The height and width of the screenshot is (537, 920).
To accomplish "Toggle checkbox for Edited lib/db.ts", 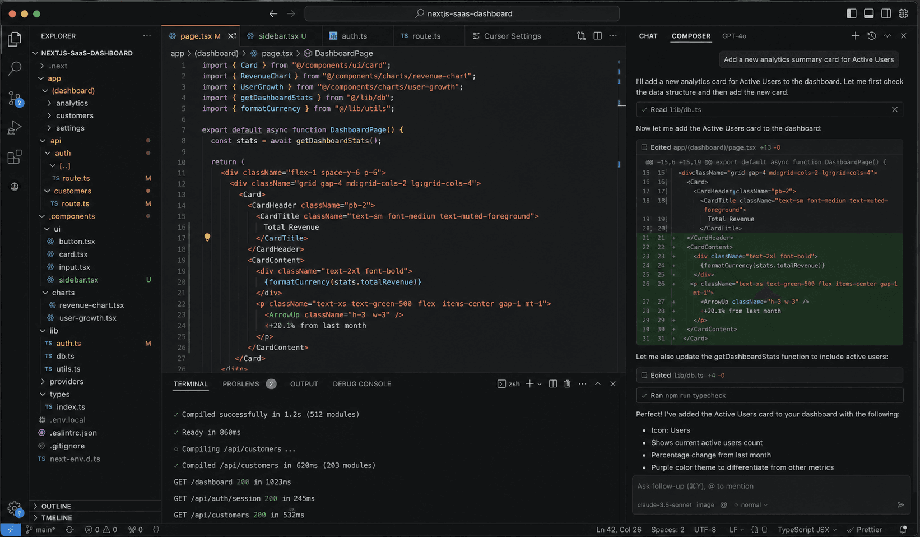I will point(644,376).
